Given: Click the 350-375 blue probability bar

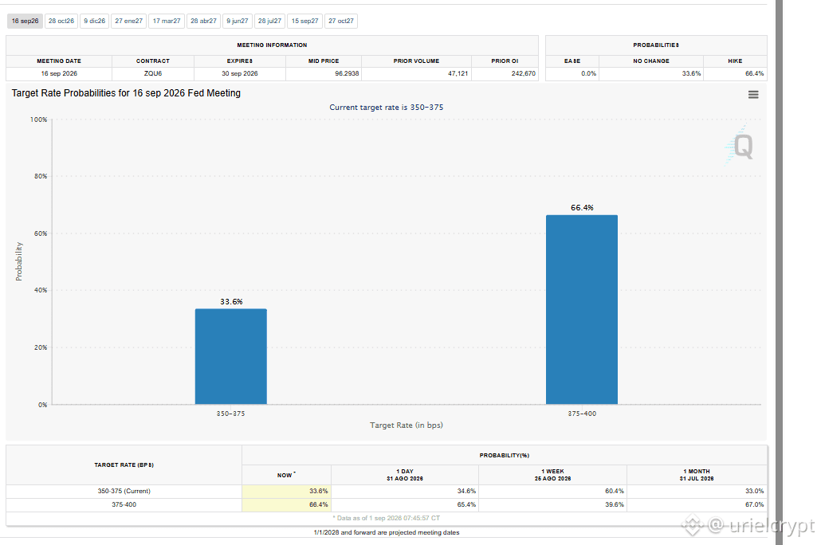Looking at the screenshot, I should (231, 356).
